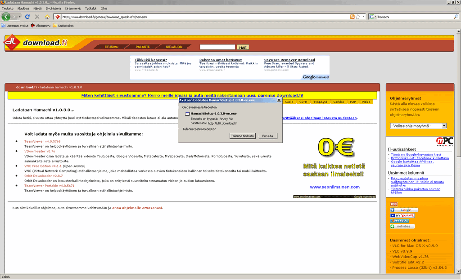Run search with the magnifying glass icon

tap(456, 17)
